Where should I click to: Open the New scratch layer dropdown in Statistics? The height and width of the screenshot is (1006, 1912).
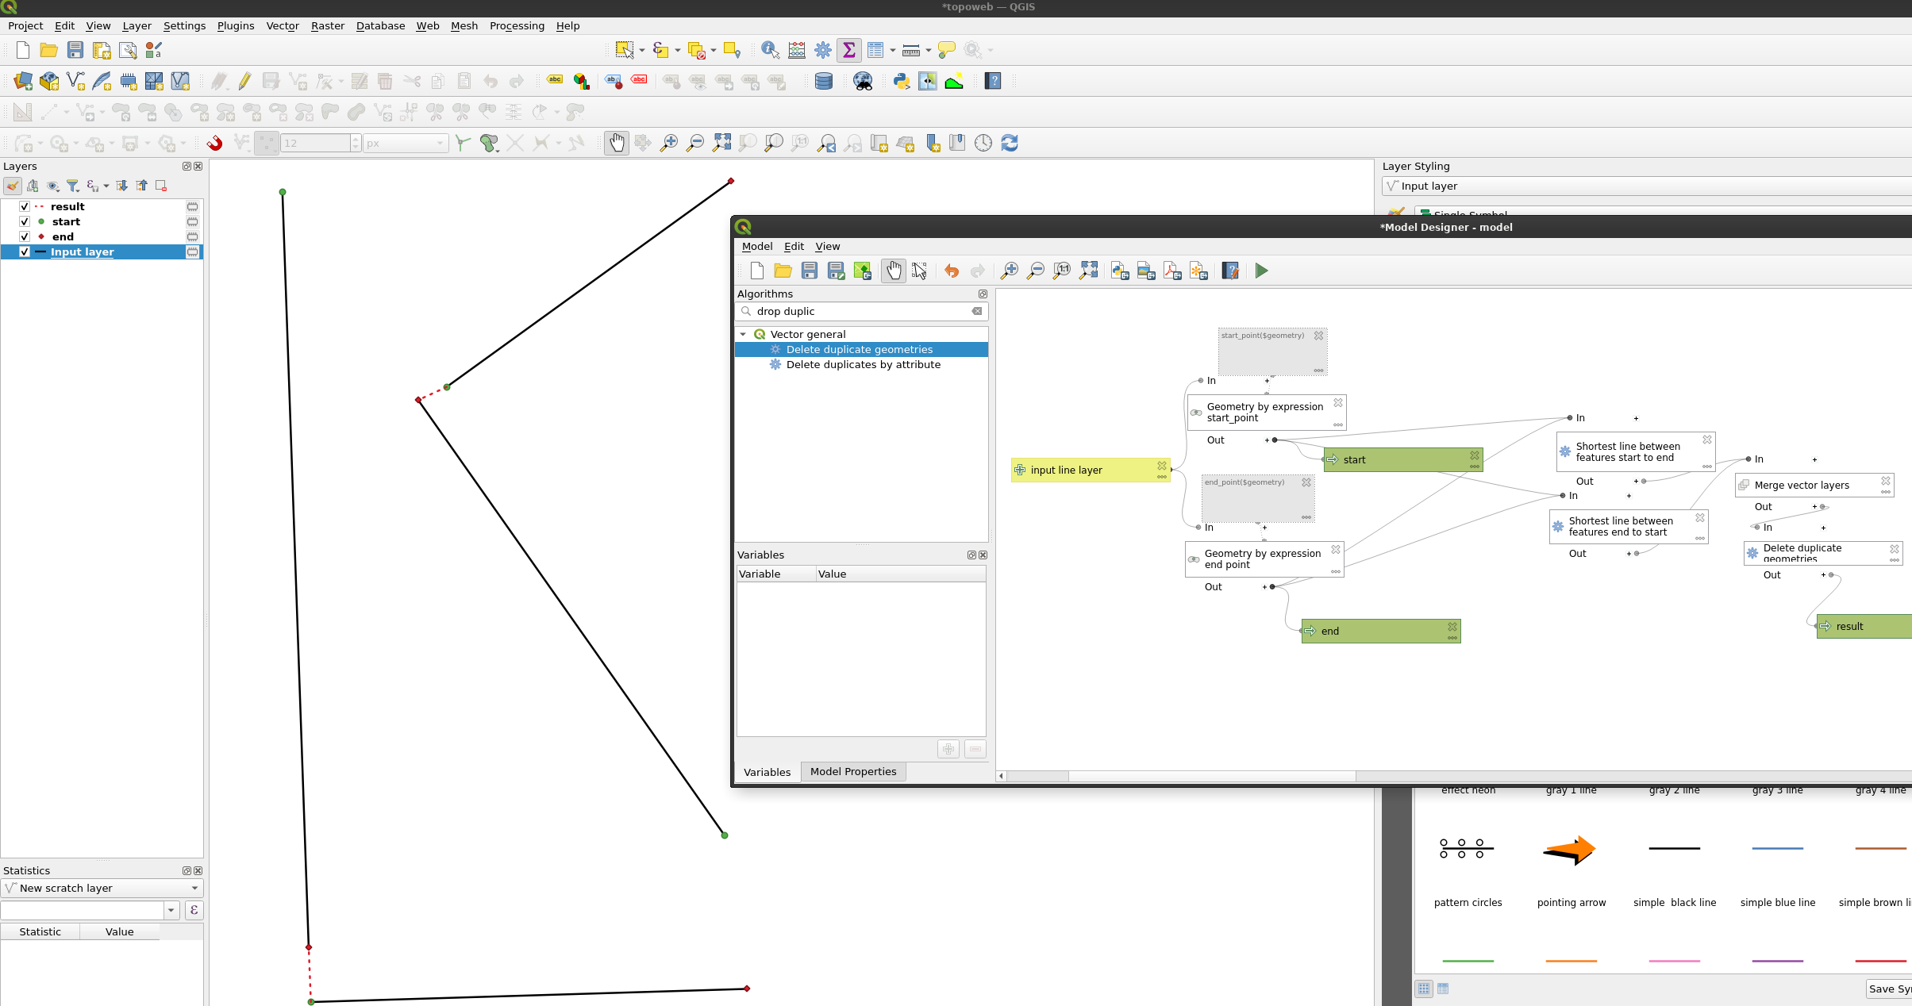pos(102,888)
